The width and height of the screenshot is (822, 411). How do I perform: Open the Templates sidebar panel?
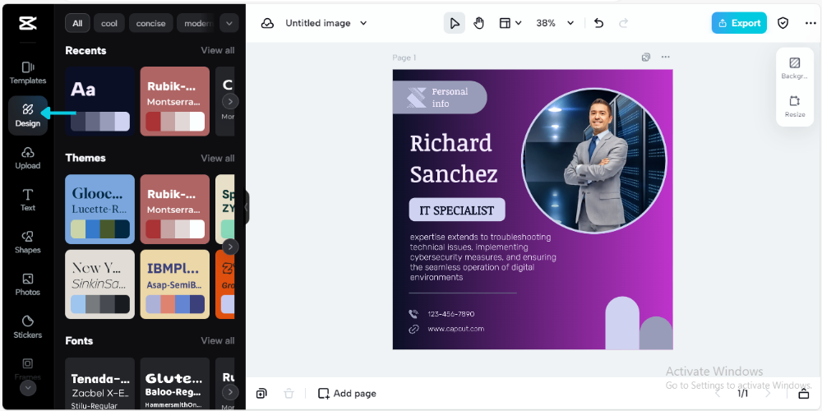28,73
